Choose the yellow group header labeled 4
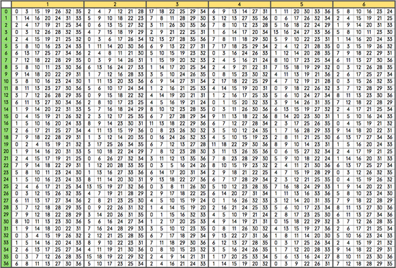 point(240,4)
